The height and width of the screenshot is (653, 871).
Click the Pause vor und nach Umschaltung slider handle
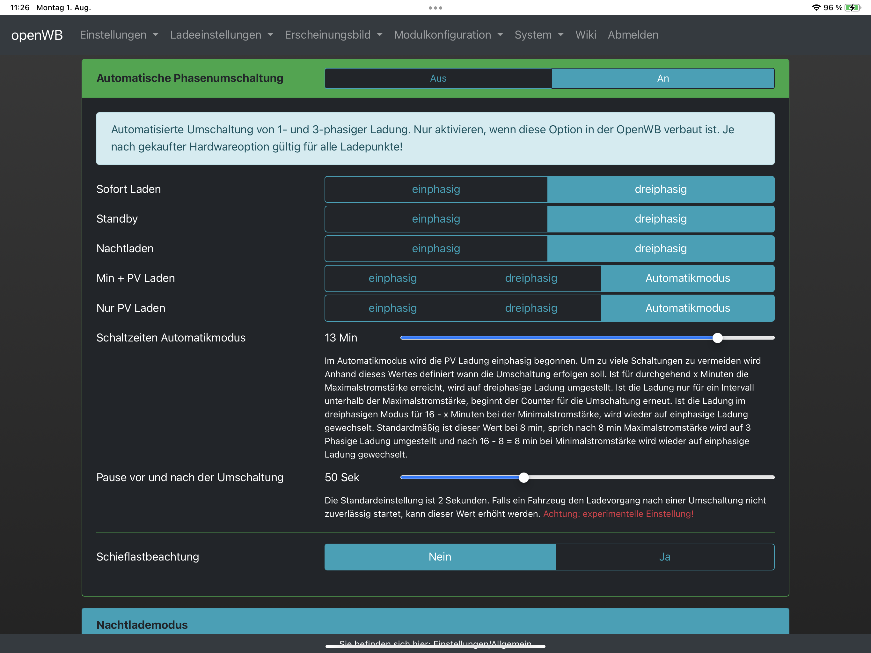pyautogui.click(x=523, y=477)
